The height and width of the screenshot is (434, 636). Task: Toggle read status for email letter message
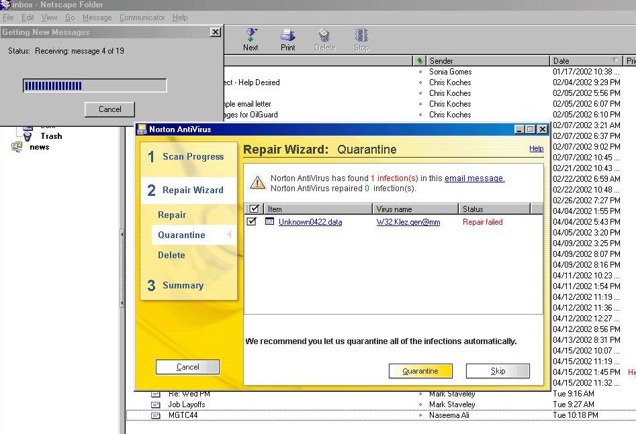pyautogui.click(x=420, y=104)
